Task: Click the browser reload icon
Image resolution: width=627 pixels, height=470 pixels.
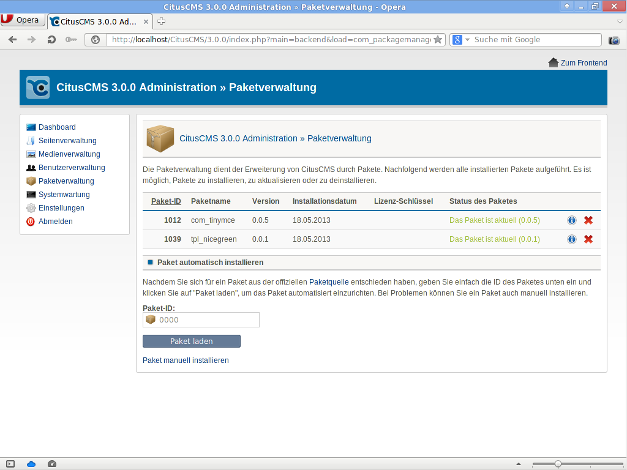Action: [x=51, y=40]
